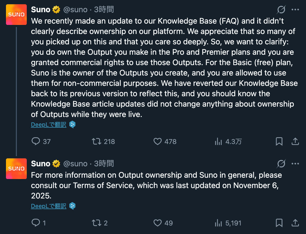Open the Grok icon on first post
The width and height of the screenshot is (306, 234).
[281, 10]
